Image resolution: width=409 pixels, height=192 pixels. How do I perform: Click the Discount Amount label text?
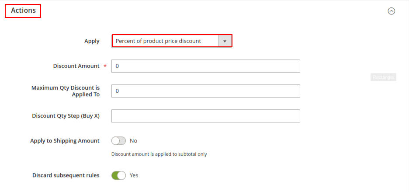coord(76,66)
